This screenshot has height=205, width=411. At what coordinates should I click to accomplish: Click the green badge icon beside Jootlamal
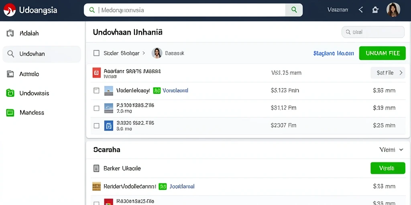[x=163, y=187]
